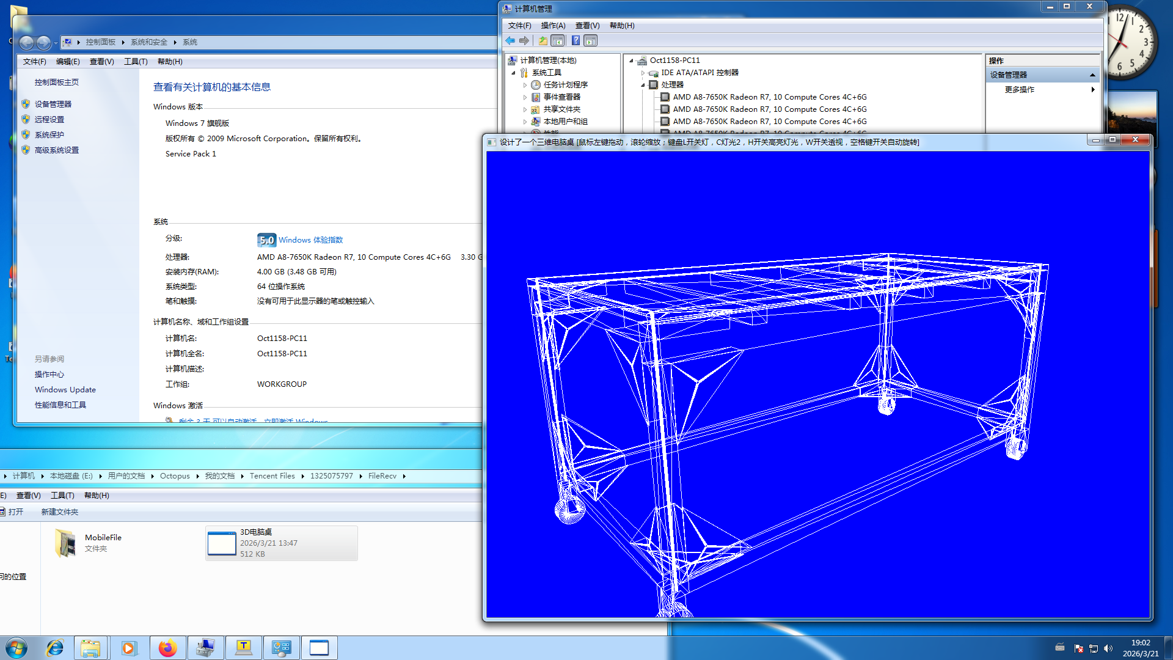Toggle the show/hide console tree toolbar button

[x=557, y=41]
